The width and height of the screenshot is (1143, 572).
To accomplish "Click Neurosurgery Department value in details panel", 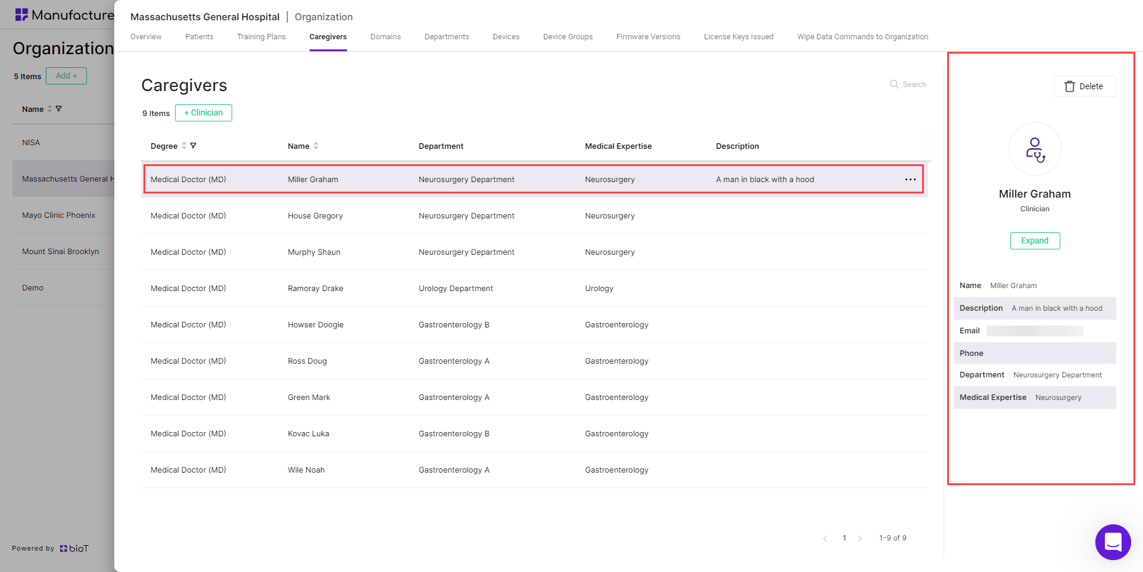I will [x=1058, y=375].
